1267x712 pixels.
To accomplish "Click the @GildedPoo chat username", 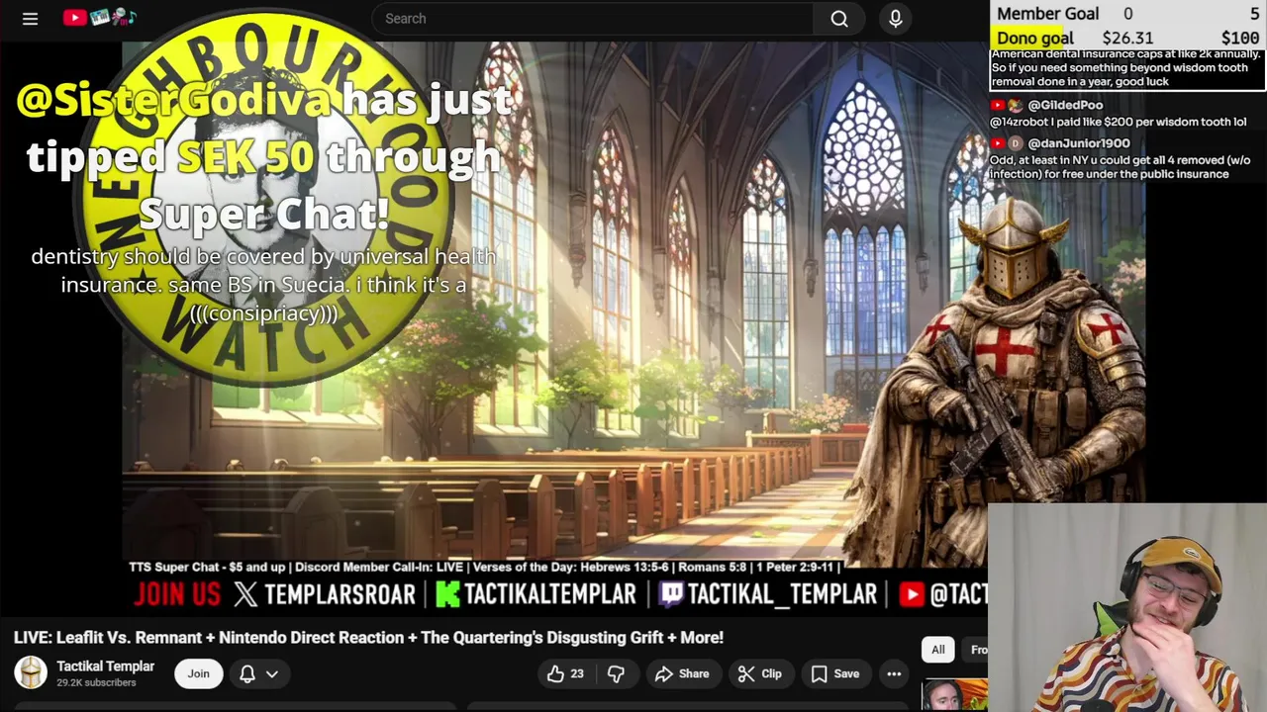I will coord(1065,105).
